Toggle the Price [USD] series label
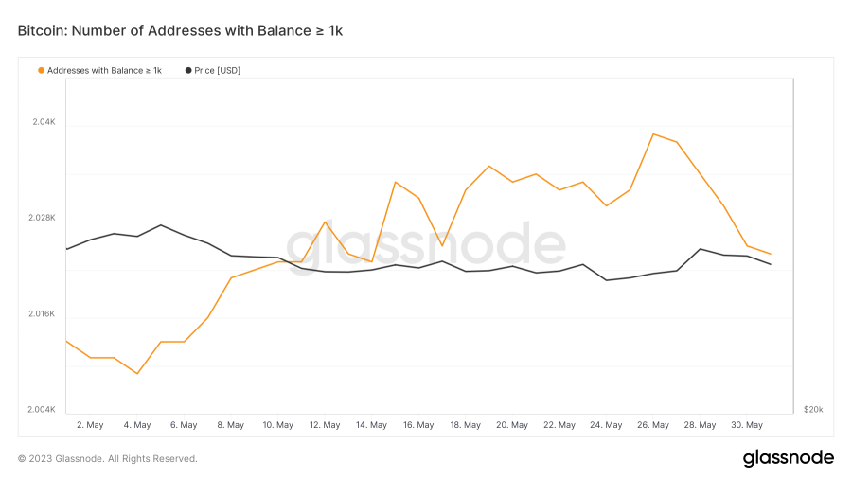852x480 pixels. point(218,71)
